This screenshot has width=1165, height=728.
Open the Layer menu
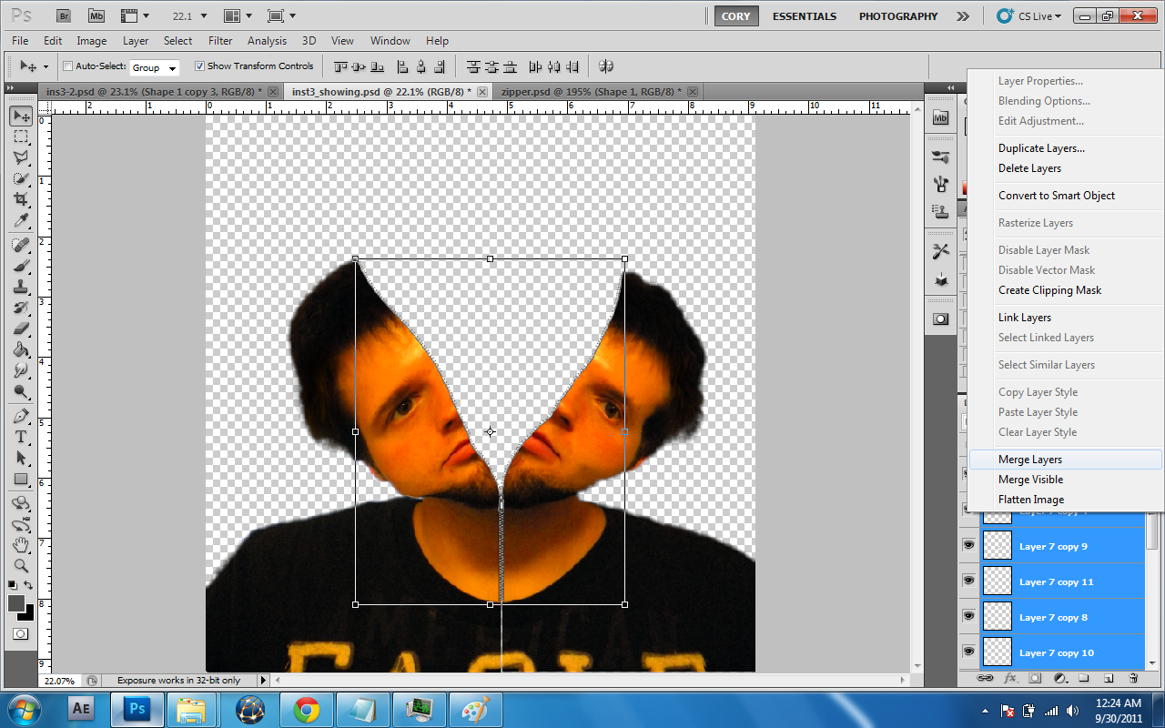coord(136,41)
